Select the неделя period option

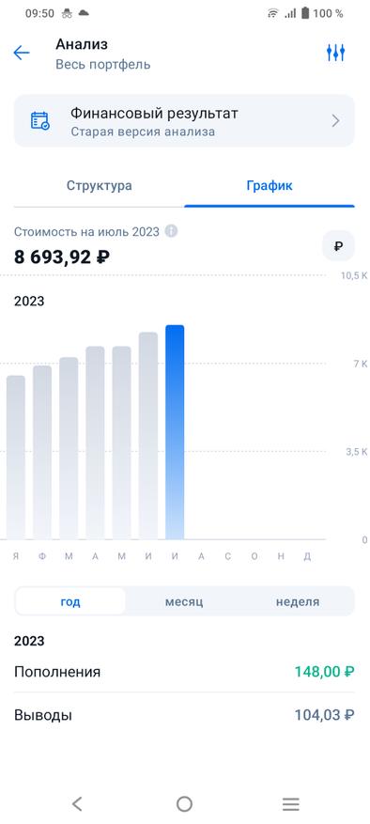tap(298, 601)
